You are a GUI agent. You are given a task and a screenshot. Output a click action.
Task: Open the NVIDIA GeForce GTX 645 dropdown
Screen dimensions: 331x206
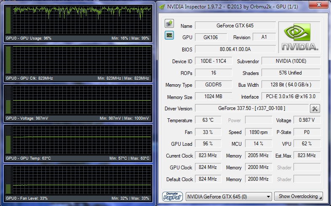[x=229, y=196]
